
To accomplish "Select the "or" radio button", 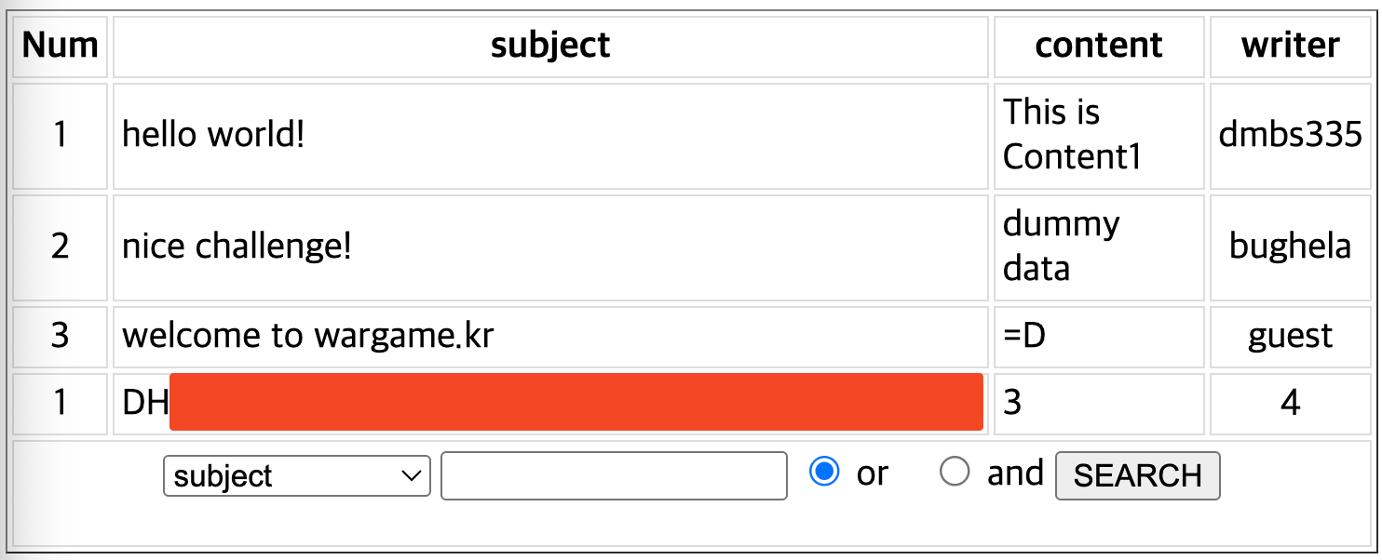I will 824,473.
